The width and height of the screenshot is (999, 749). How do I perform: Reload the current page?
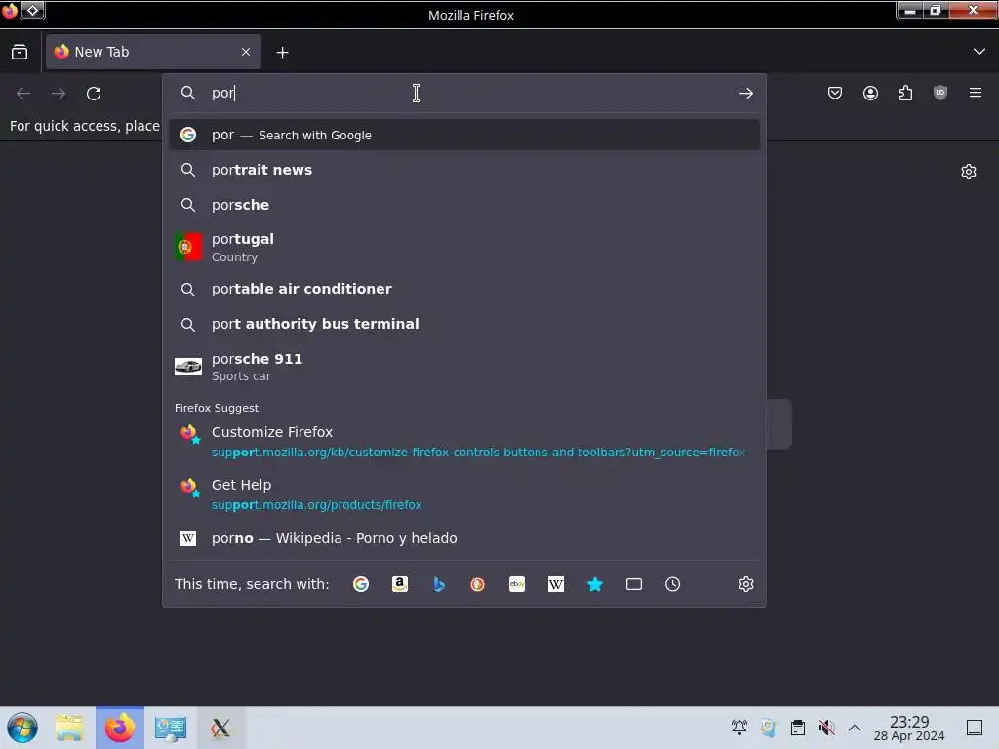click(x=94, y=94)
